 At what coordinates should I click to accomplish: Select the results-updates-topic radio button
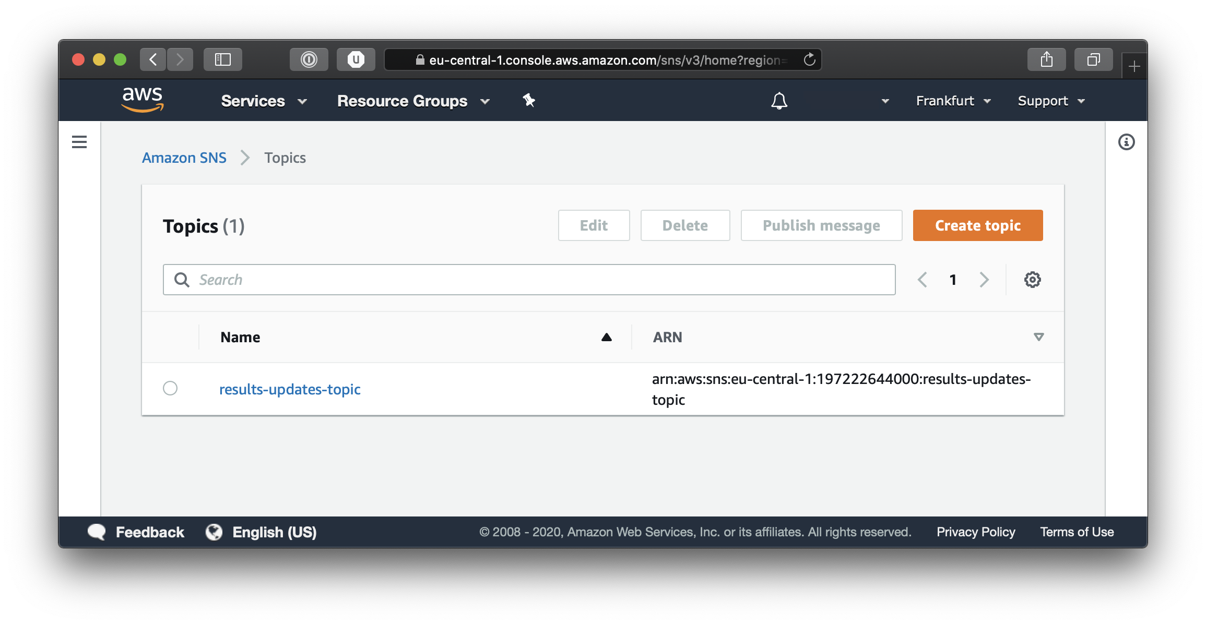pos(170,388)
